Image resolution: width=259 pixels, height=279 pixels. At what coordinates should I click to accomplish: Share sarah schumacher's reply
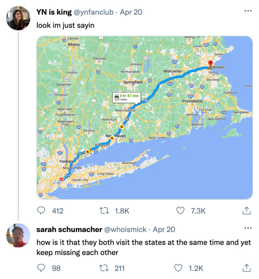pyautogui.click(x=247, y=268)
